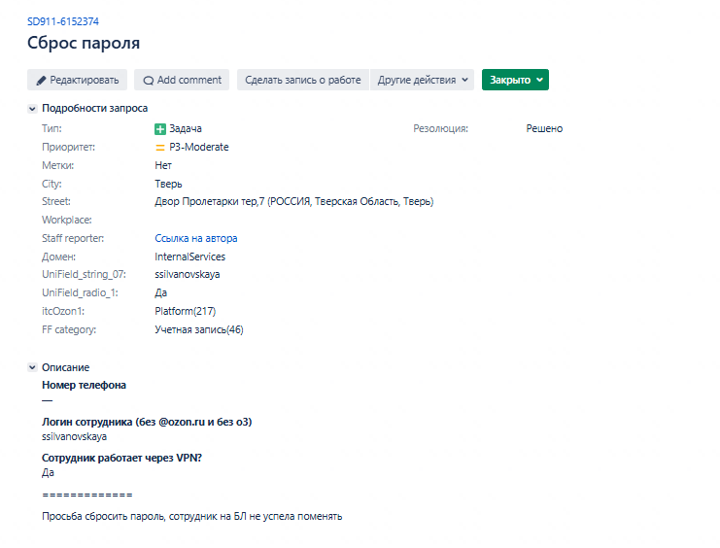Viewport: 720px width, 548px height.
Task: Collapse the Описание section
Action: [32, 367]
